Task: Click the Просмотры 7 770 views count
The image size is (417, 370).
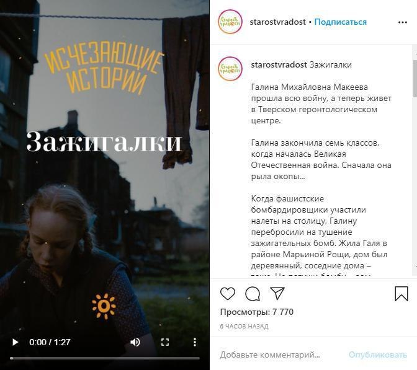Action: pyautogui.click(x=257, y=312)
